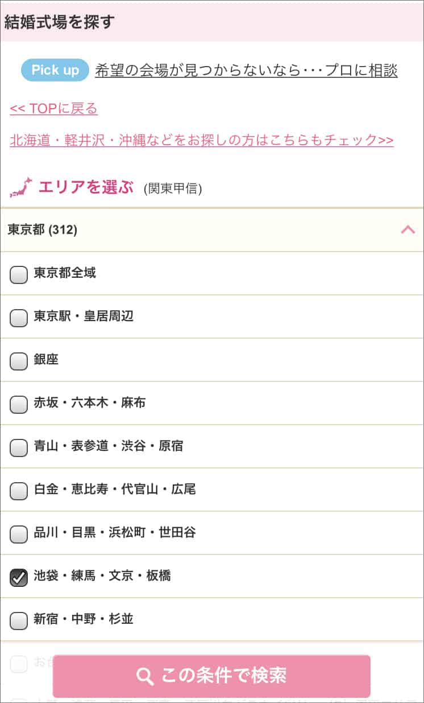The width and height of the screenshot is (424, 703).
Task: Tick the 青山・表参道・渋谷・原宿 checkbox
Action: click(19, 448)
